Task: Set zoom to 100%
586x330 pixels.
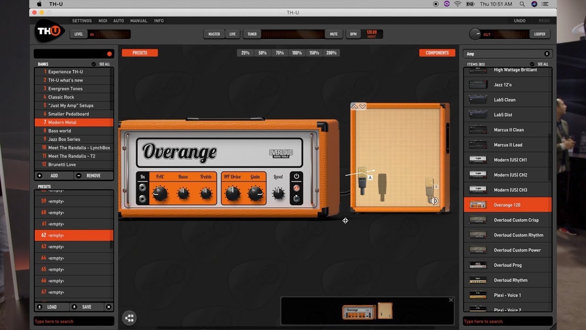Action: tap(297, 53)
